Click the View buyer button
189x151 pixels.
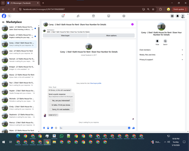click(65, 35)
